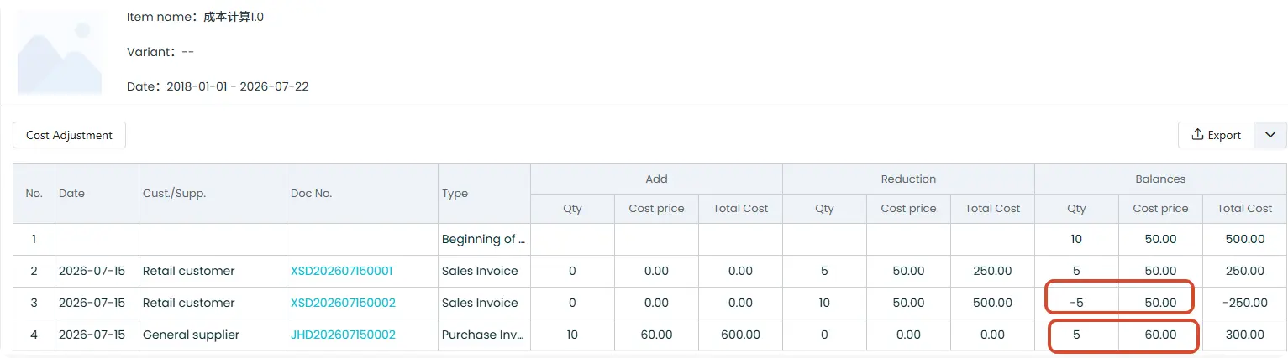Open sales invoice XSD202607150001
This screenshot has width=1288, height=358.
click(x=341, y=271)
